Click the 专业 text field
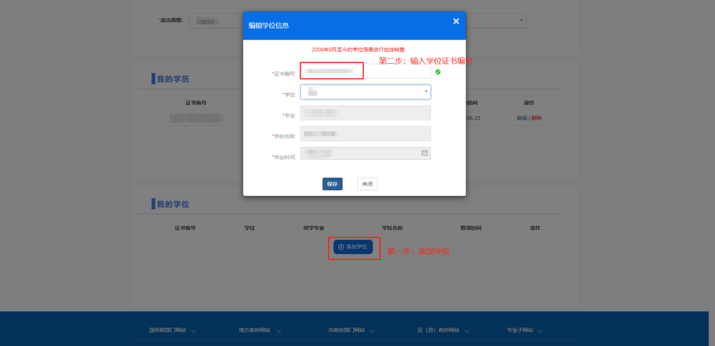Image resolution: width=715 pixels, height=346 pixels. point(366,113)
